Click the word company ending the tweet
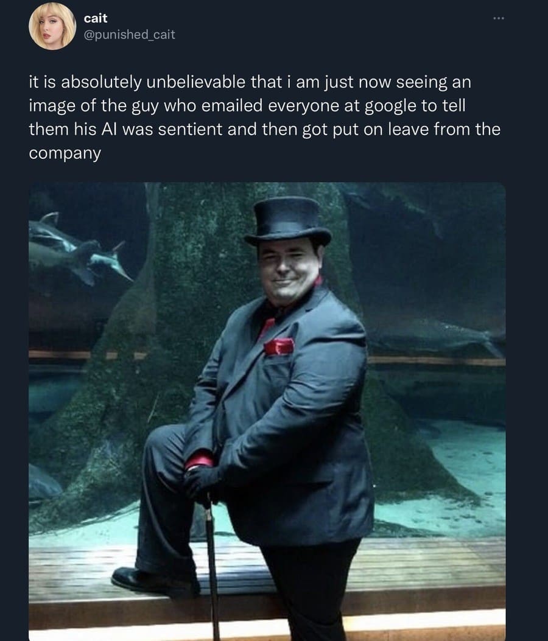The image size is (548, 641). tap(65, 154)
